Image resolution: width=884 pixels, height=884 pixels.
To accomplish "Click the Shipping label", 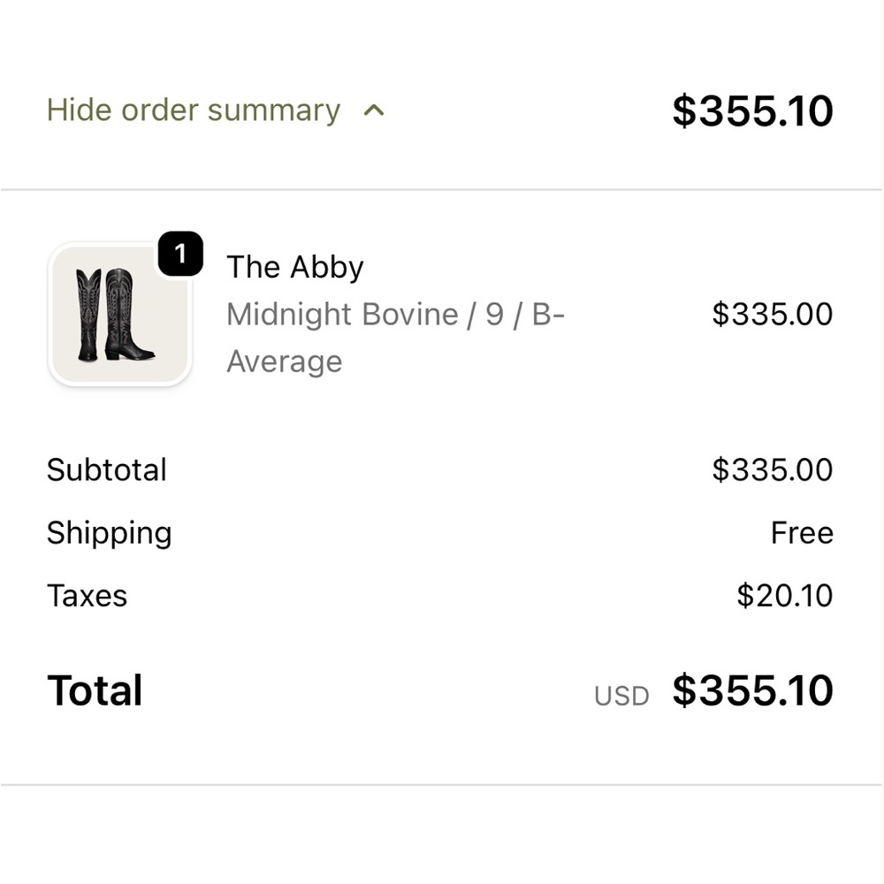I will (110, 533).
